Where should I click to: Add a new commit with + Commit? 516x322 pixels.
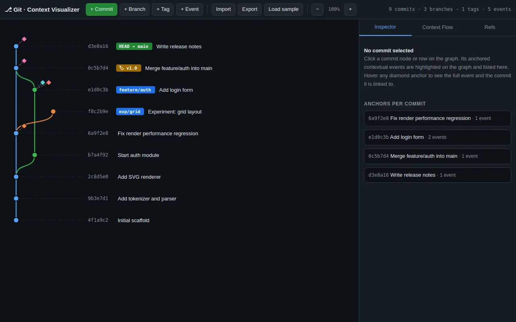102,9
